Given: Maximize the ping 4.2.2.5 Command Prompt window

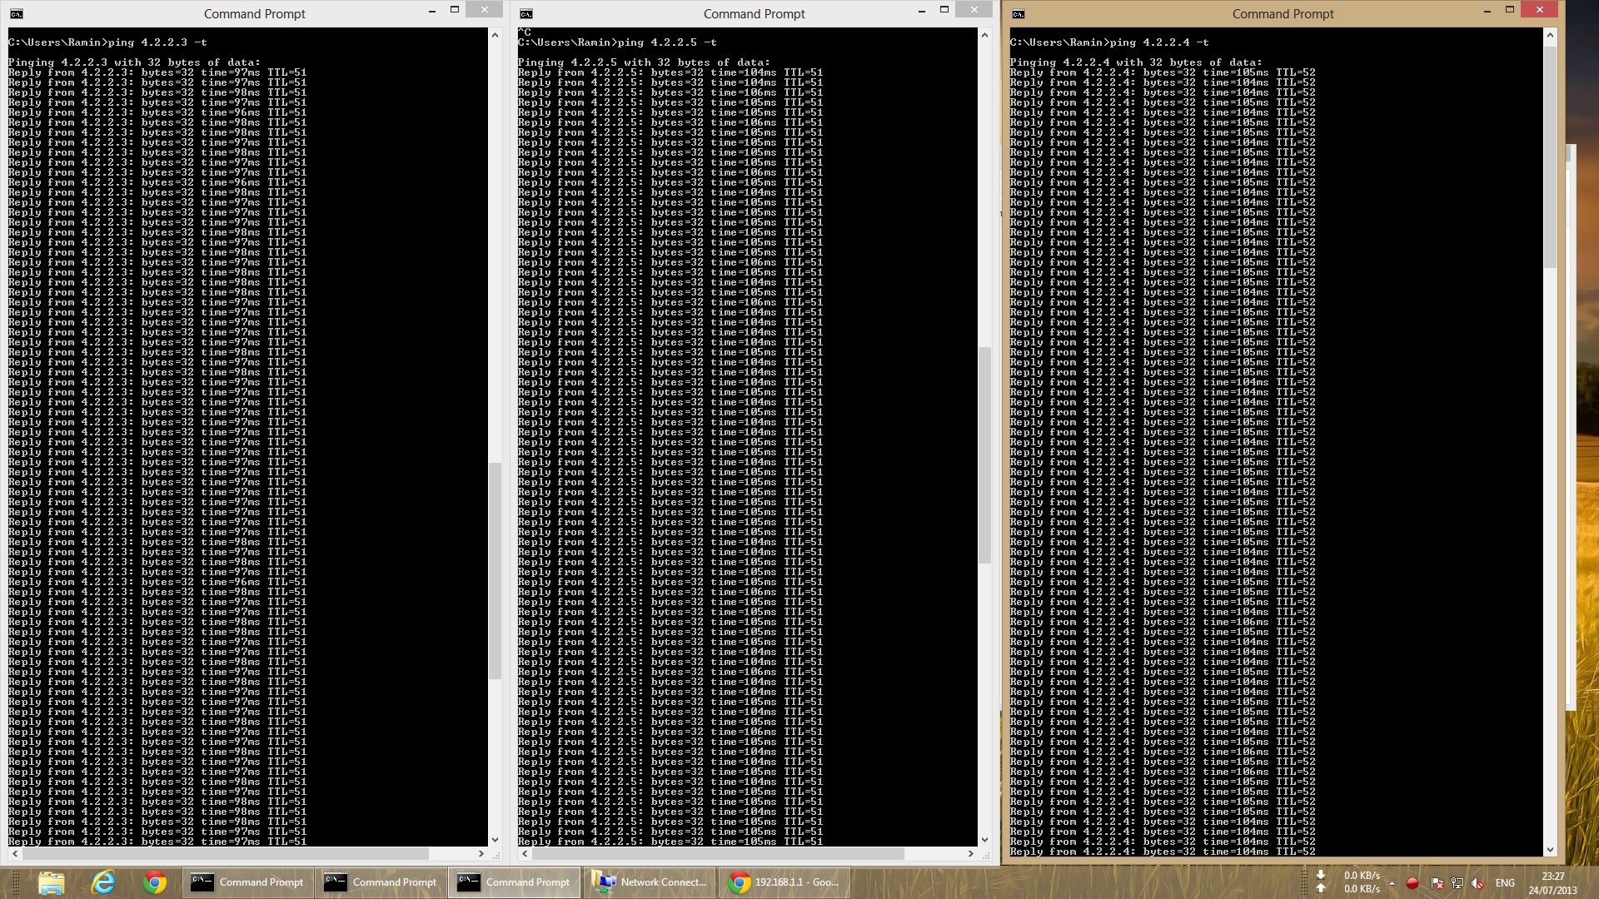Looking at the screenshot, I should tap(944, 10).
